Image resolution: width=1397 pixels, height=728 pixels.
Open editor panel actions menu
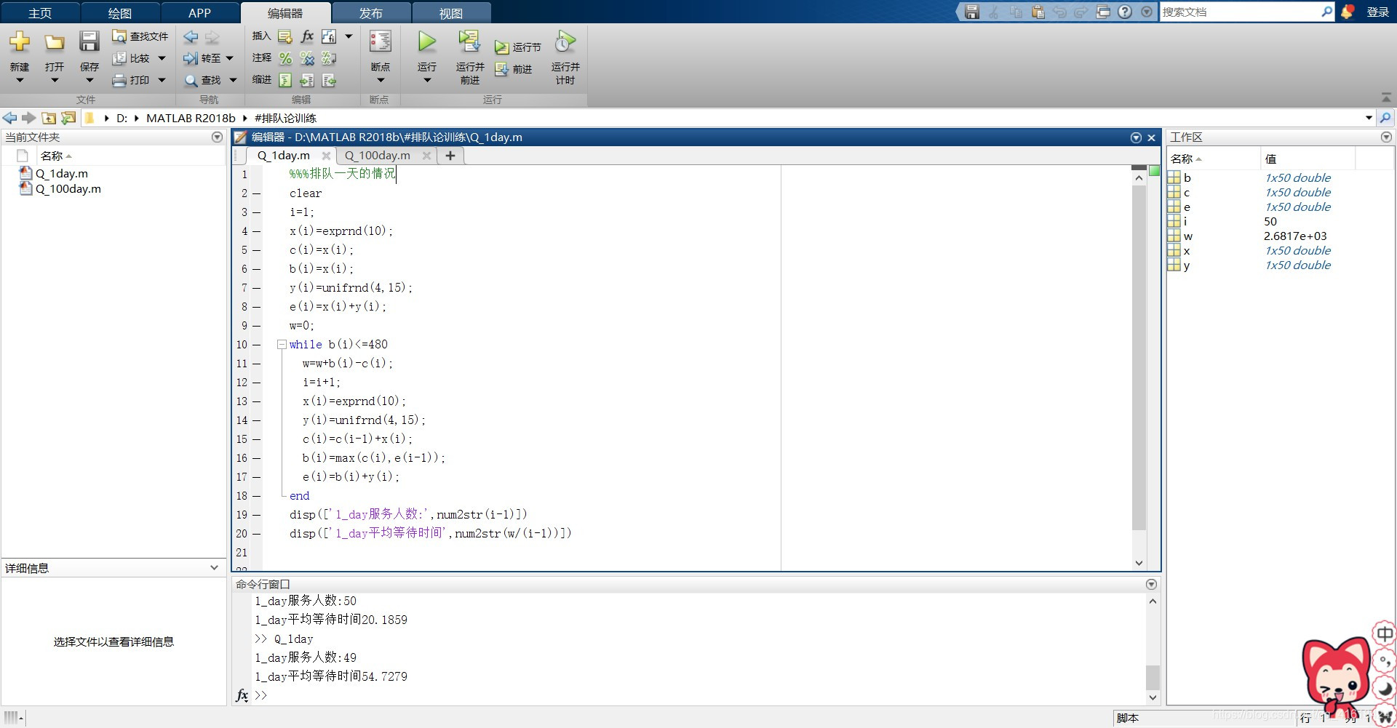[1136, 137]
